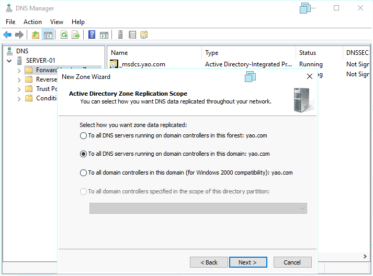
Task: Open the Action menu
Action: [32, 22]
